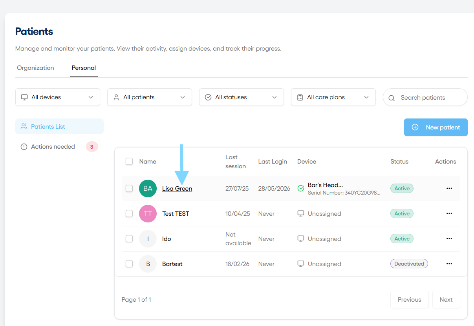
Task: Click the Deactivated status badge for Bartest
Action: [x=409, y=264]
